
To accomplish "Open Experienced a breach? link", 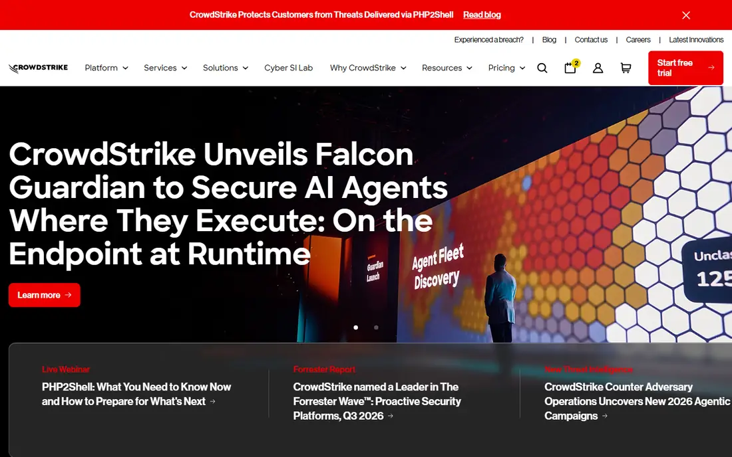I will pos(489,40).
